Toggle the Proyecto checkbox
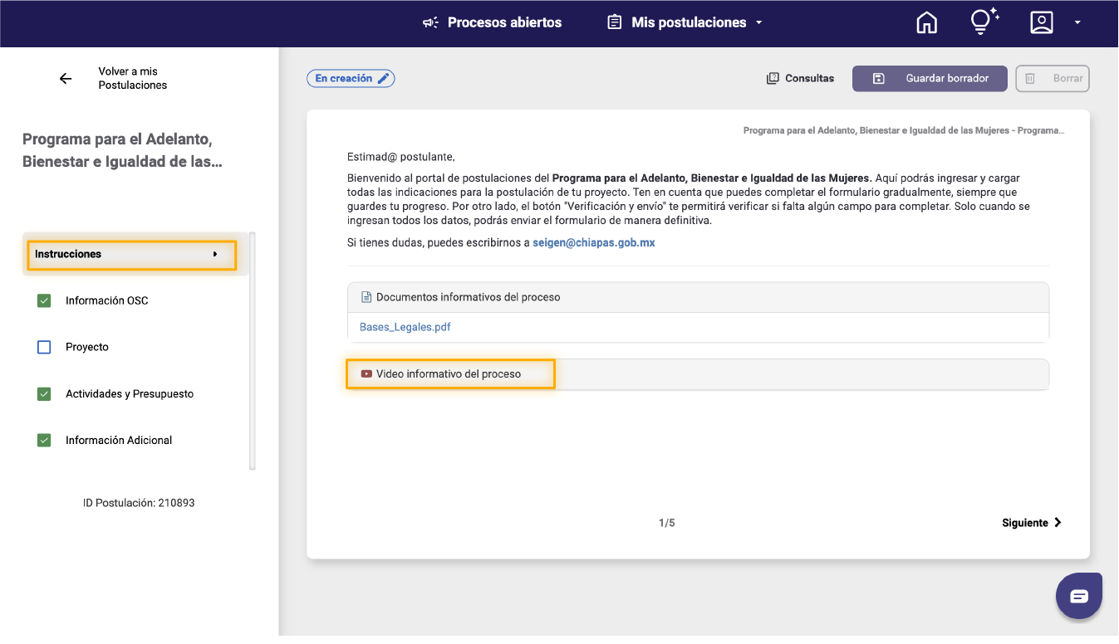The width and height of the screenshot is (1119, 644). click(x=44, y=347)
